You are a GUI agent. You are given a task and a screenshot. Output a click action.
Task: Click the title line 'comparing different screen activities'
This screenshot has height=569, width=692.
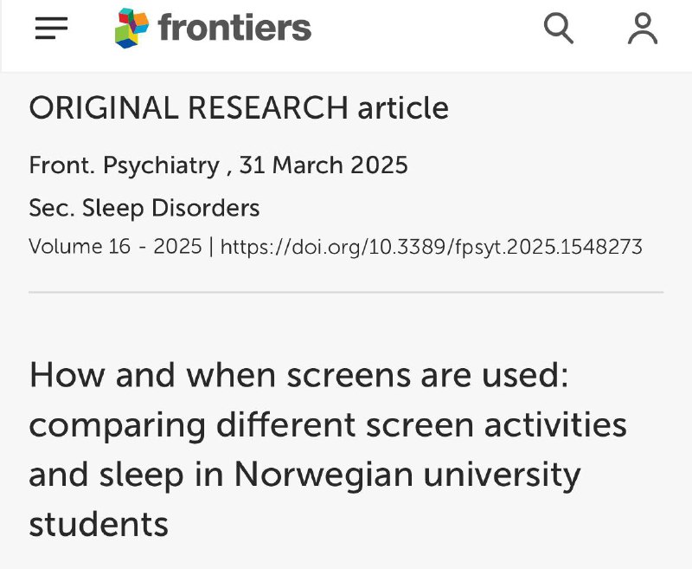click(328, 426)
